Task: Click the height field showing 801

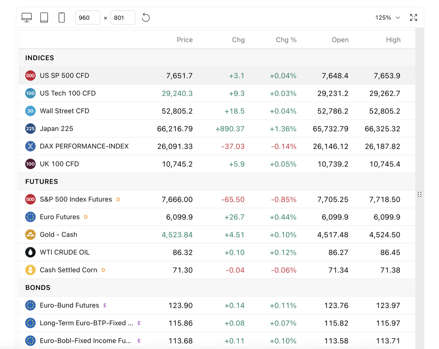Action: 123,18
